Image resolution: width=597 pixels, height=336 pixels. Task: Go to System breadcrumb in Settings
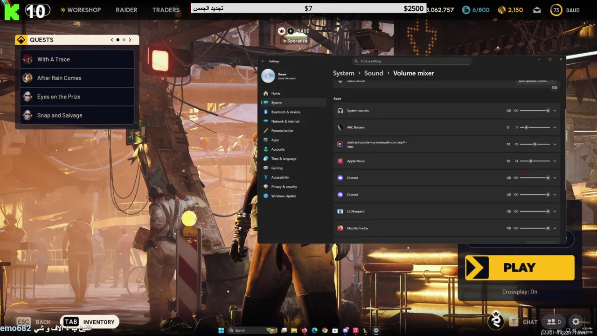(344, 73)
